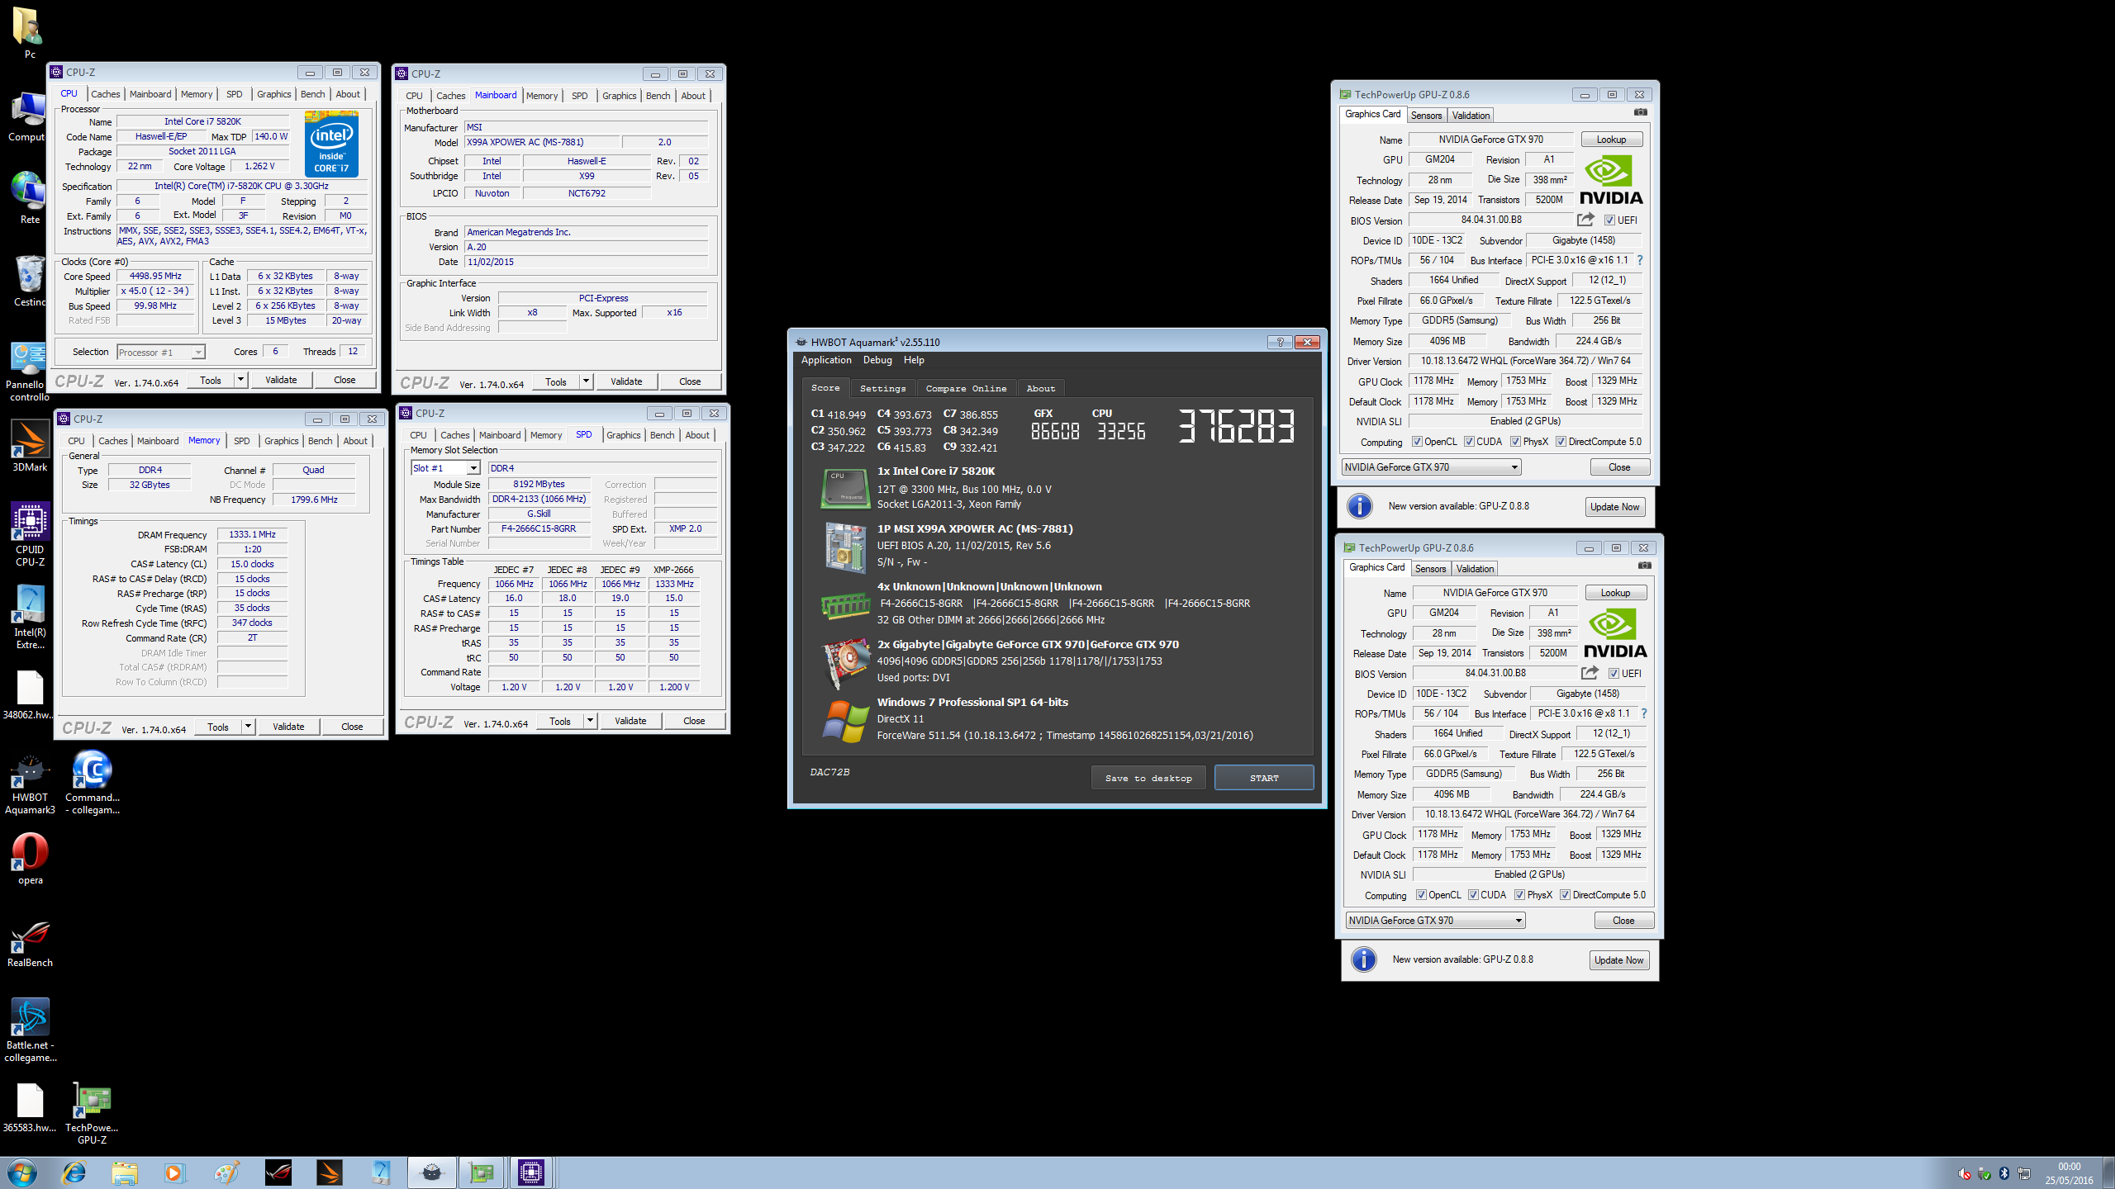
Task: Open Sensors tab in upper GPU-Z
Action: tap(1426, 116)
